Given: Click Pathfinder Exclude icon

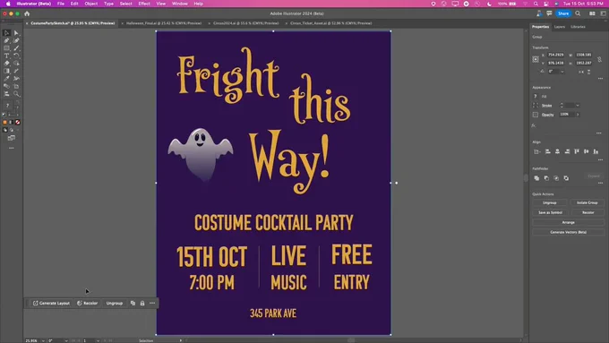Looking at the screenshot, I should pos(566,178).
